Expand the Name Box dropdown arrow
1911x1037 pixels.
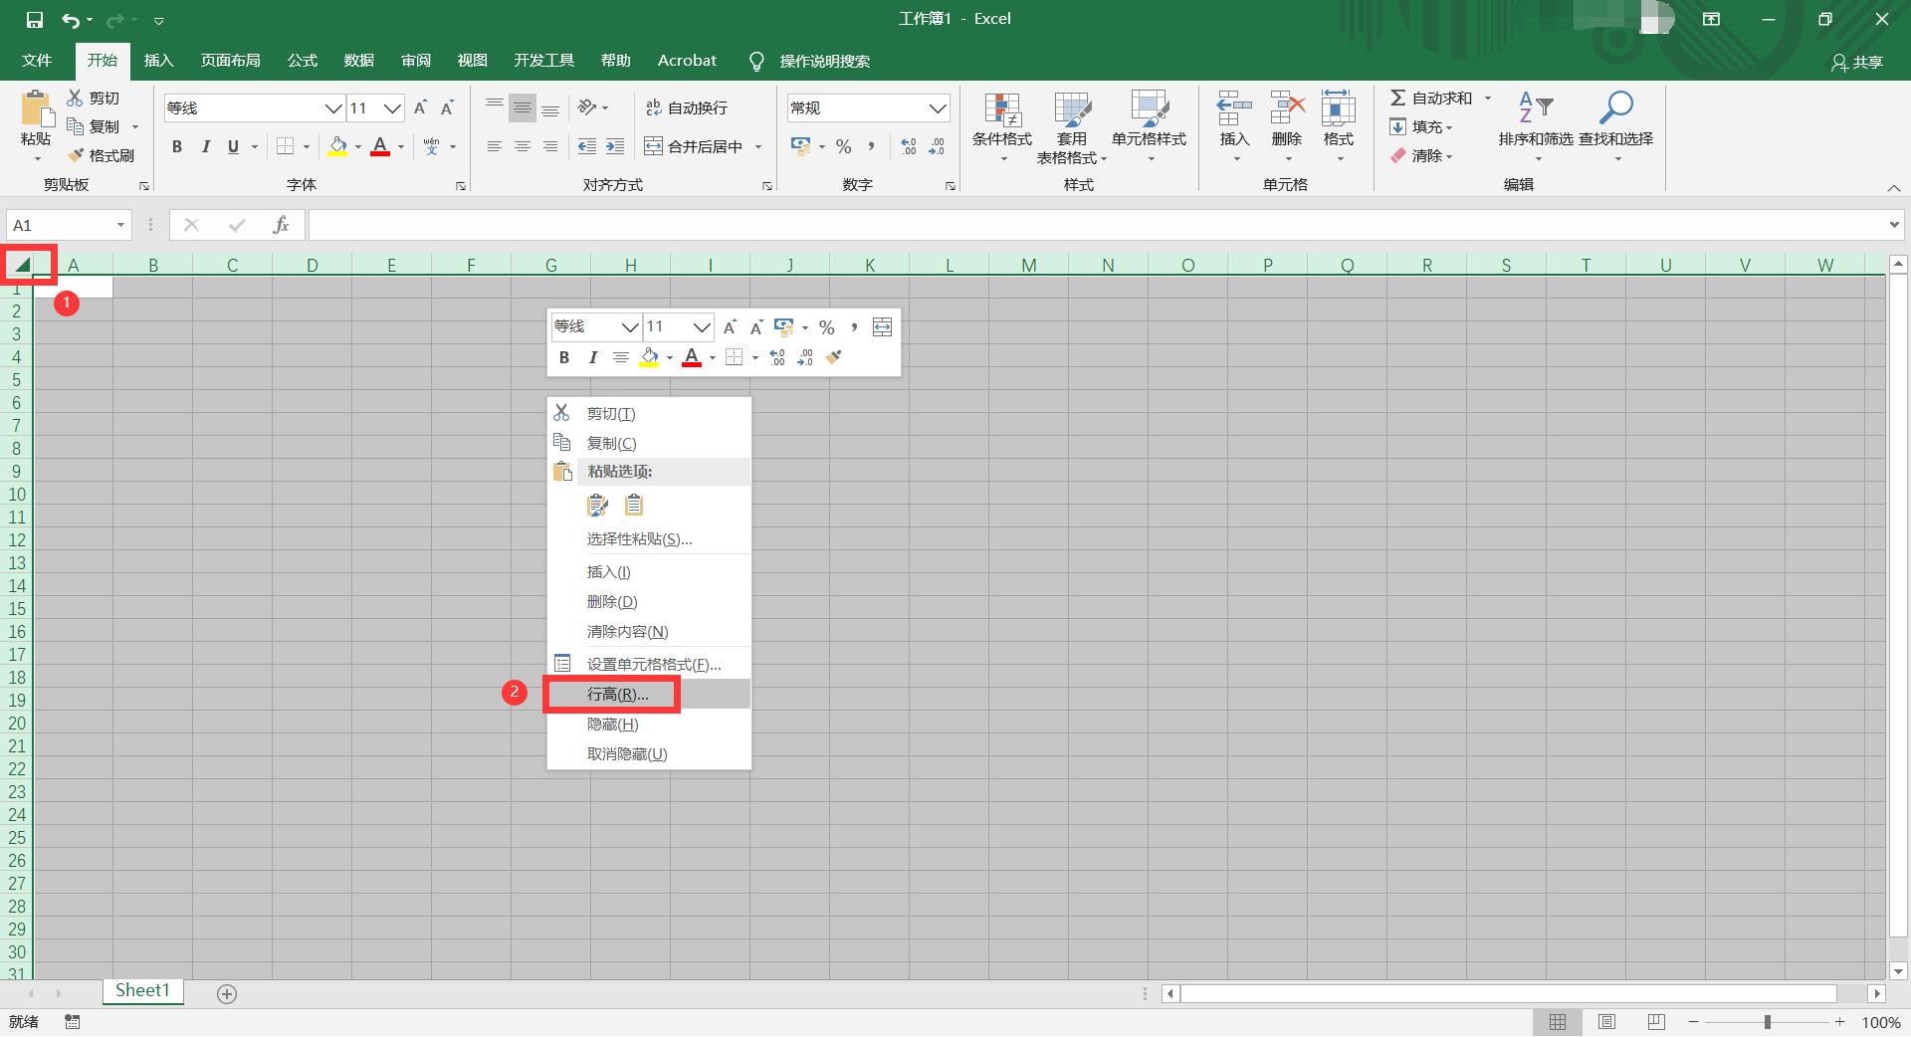[120, 226]
